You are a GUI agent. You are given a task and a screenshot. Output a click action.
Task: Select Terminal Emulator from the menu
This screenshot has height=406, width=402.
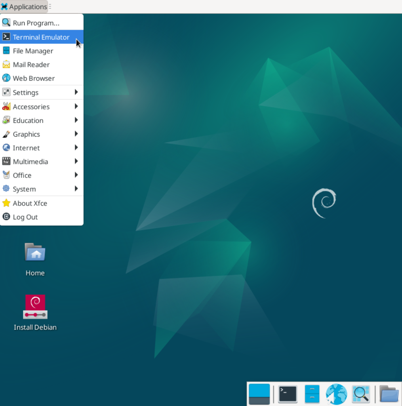(41, 37)
